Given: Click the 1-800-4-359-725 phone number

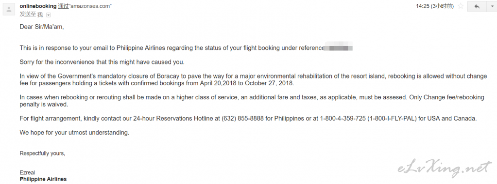Looking at the screenshot, I should pos(343,119).
